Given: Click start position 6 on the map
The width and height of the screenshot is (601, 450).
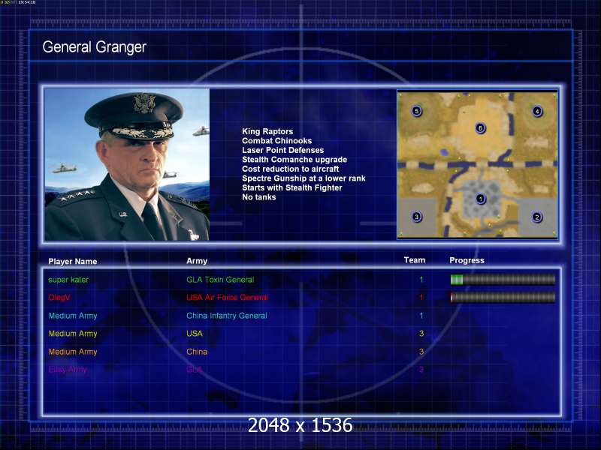Looking at the screenshot, I should (480, 127).
